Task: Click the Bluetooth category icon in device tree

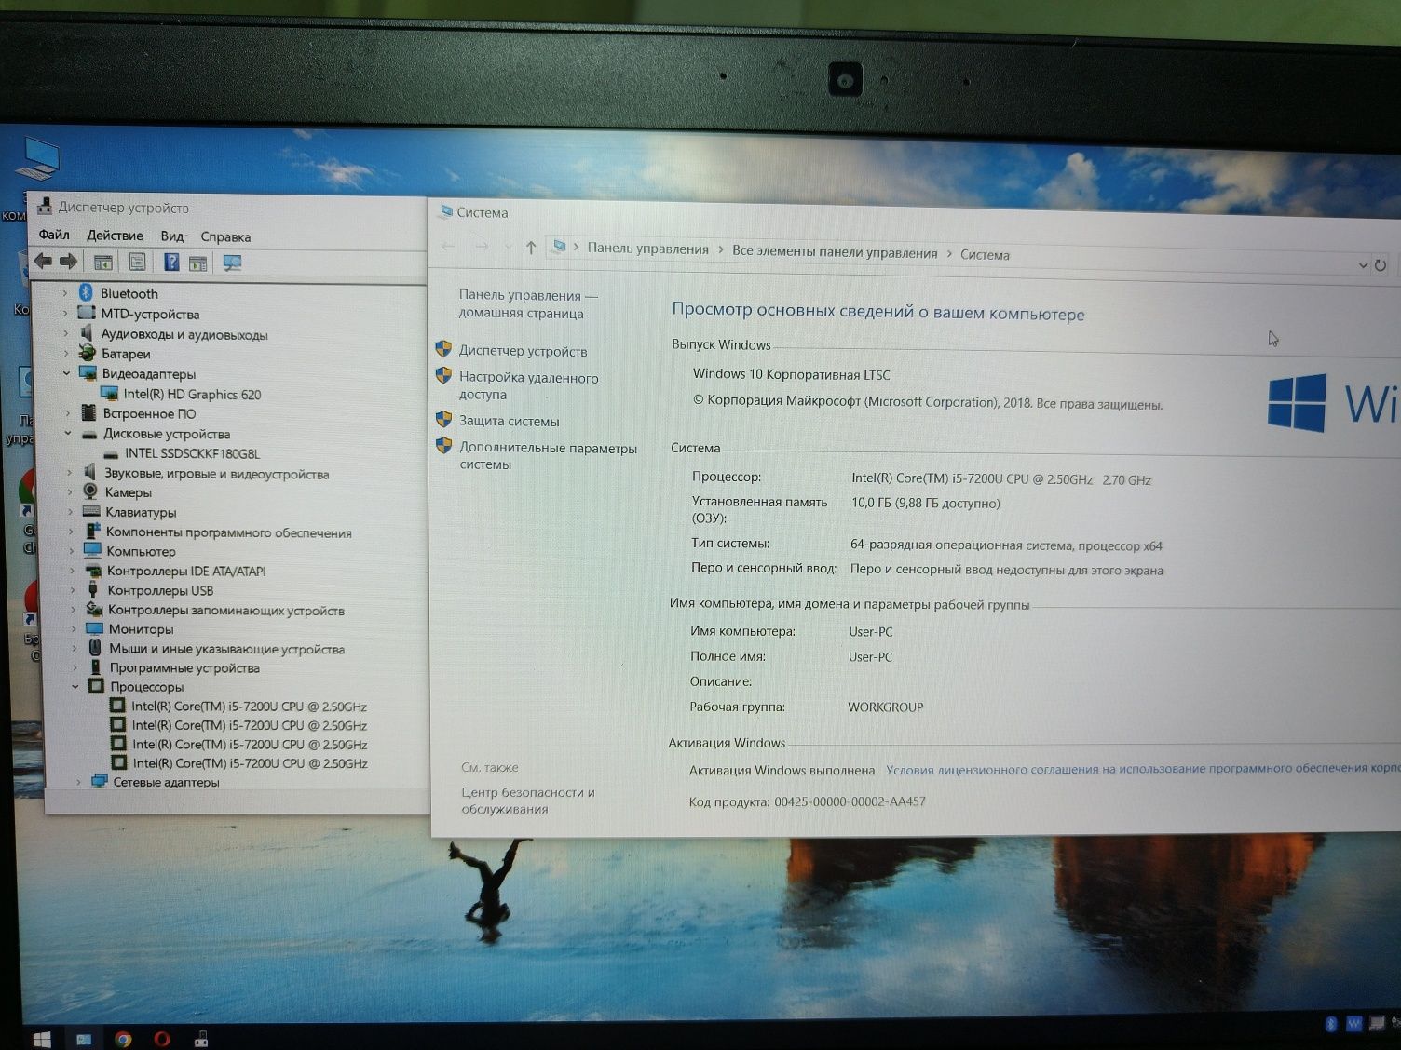Action: pos(87,293)
